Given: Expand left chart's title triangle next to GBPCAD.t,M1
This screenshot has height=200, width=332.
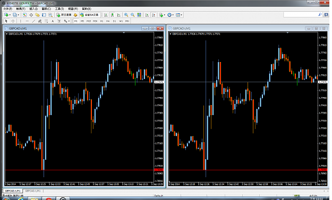Looking at the screenshot, I should (x=7, y=34).
